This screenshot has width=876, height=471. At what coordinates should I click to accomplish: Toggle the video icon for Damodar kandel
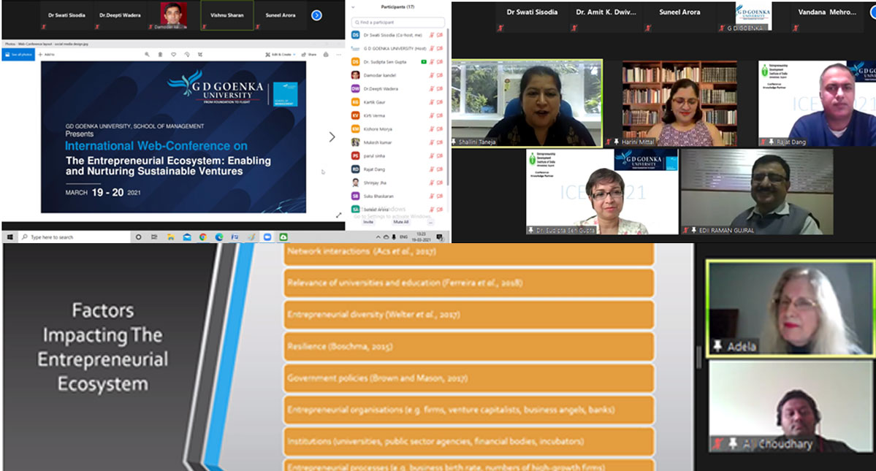[x=440, y=75]
